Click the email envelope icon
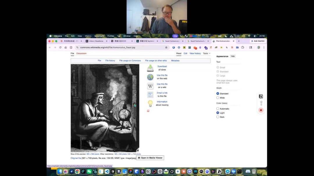The image size is (314, 176). coord(150,95)
